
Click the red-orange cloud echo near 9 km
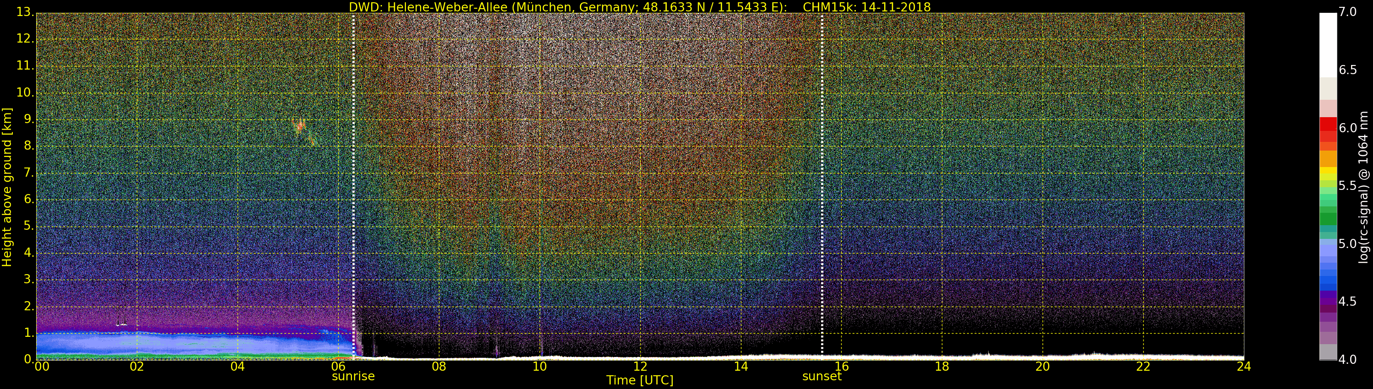[x=301, y=127]
